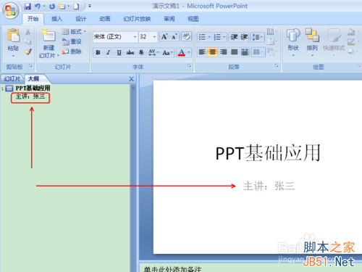The image size is (362, 272).
Task: Open the 排列 arrange menu
Action: coord(312,43)
